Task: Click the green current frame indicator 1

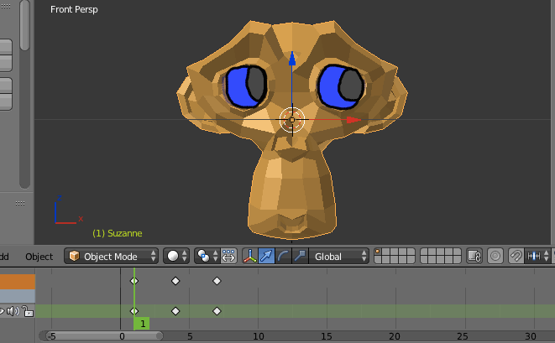Action: pyautogui.click(x=142, y=324)
